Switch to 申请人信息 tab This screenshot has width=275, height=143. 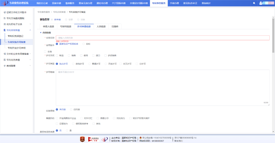48,27
